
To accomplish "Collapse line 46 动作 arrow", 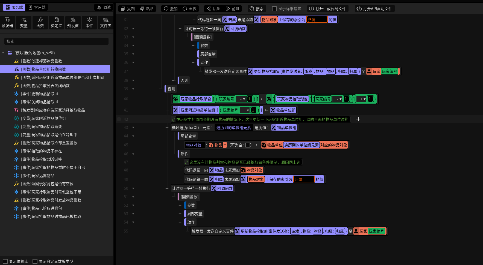I will coord(133,154).
